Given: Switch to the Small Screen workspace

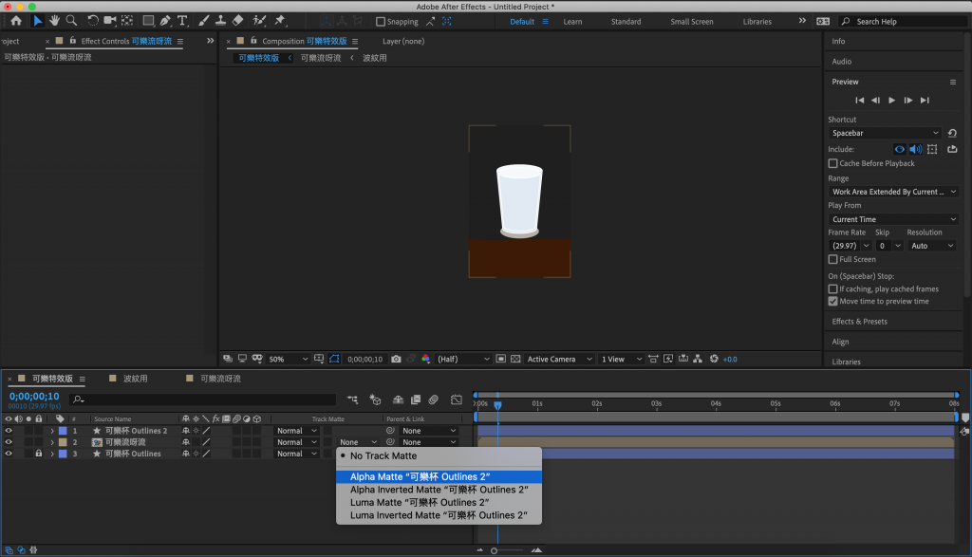Looking at the screenshot, I should point(691,22).
